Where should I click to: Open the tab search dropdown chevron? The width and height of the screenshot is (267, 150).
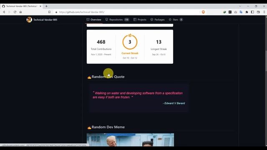tap(240, 6)
